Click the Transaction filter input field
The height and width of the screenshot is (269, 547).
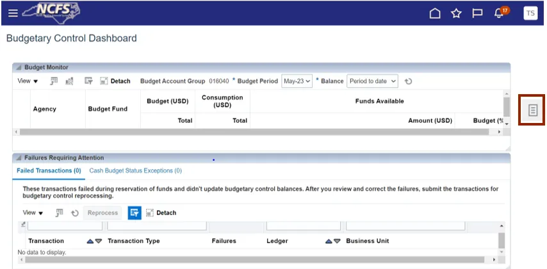pos(63,225)
